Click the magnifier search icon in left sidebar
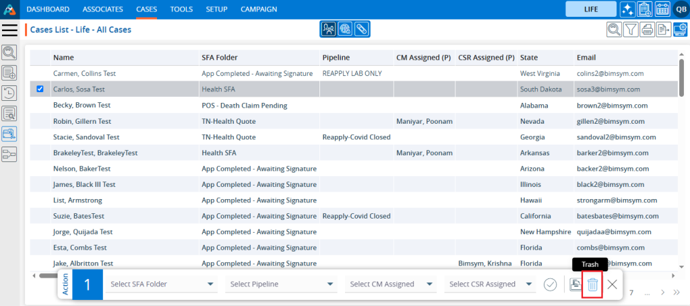 point(9,52)
